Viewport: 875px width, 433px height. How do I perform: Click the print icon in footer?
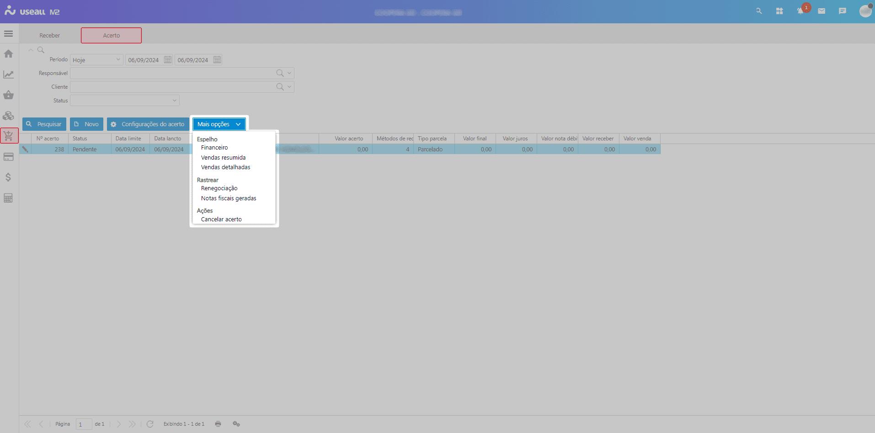pos(218,424)
